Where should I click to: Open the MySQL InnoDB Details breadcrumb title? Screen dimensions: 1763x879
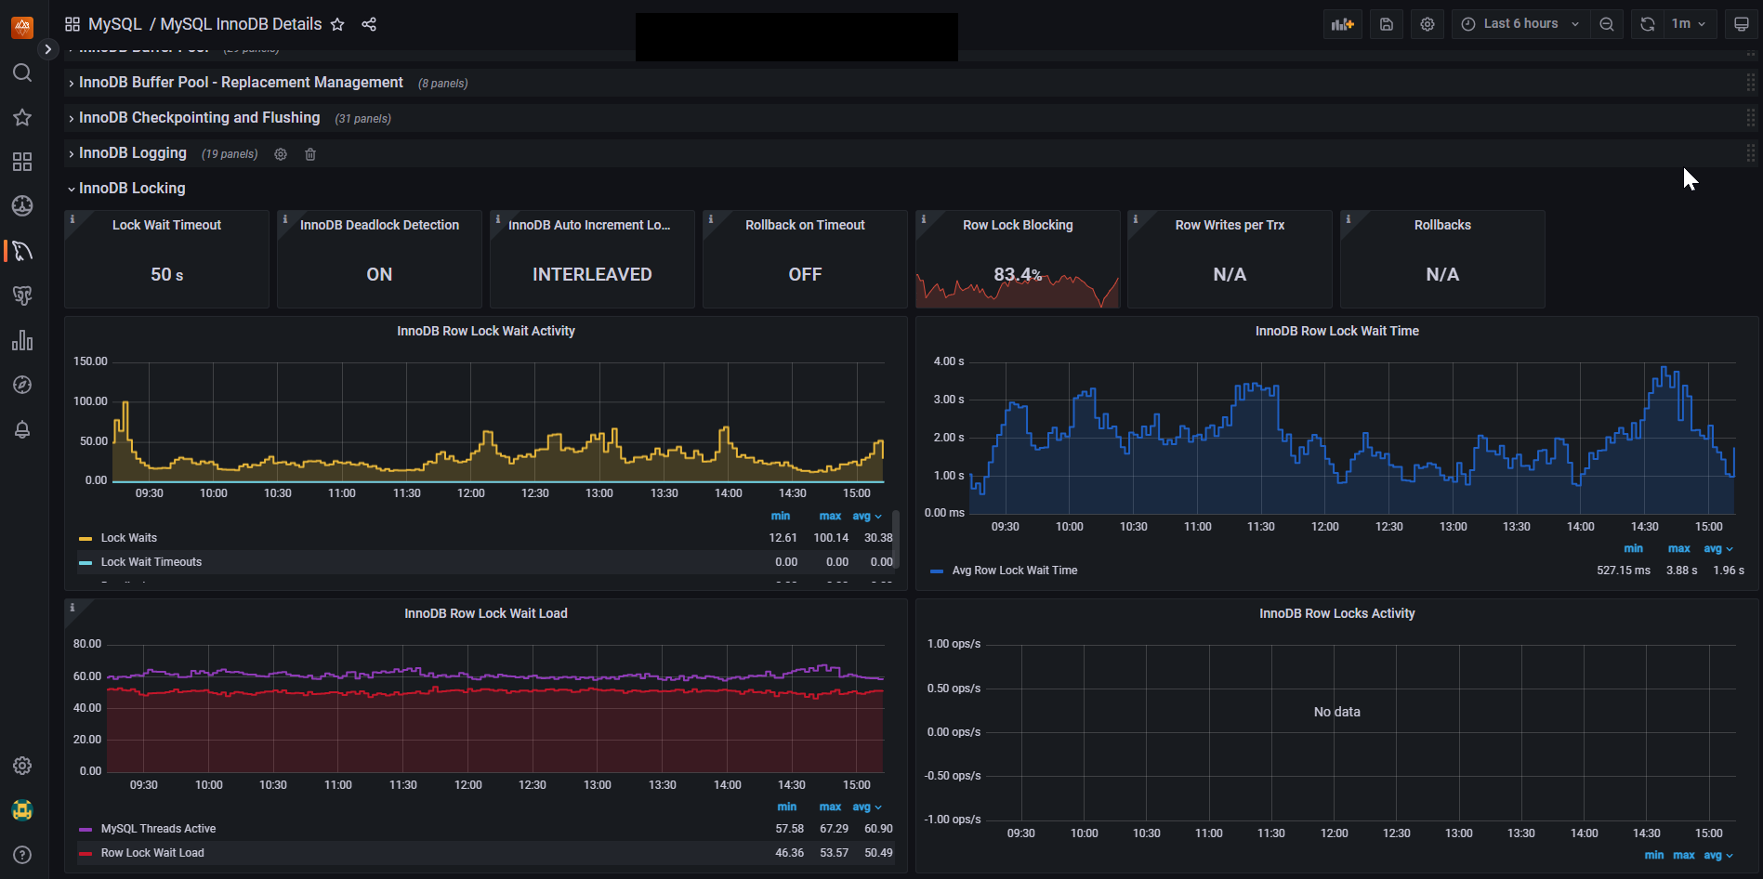(x=241, y=24)
